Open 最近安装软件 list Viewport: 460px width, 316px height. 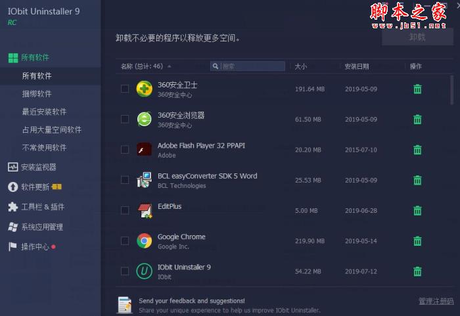pos(44,112)
